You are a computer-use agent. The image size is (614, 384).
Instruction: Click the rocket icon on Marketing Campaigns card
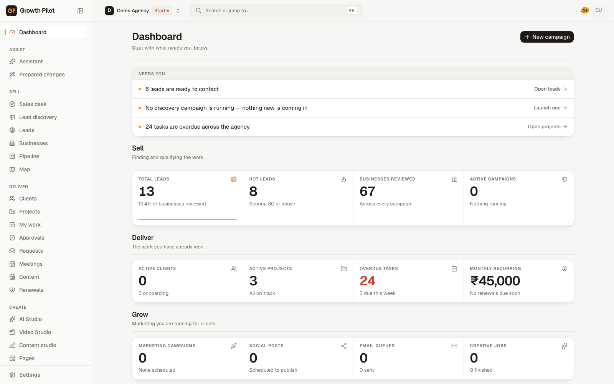click(234, 346)
